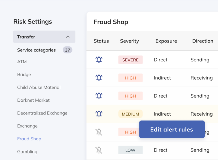218x160 pixels.
Task: Switch to the Exchange category
Action: pyautogui.click(x=27, y=126)
